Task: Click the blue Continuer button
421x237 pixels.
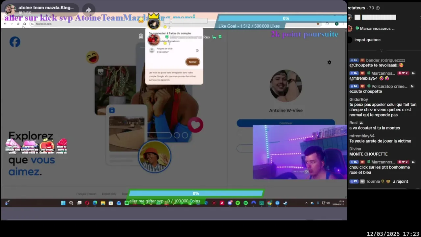Action: (x=285, y=123)
